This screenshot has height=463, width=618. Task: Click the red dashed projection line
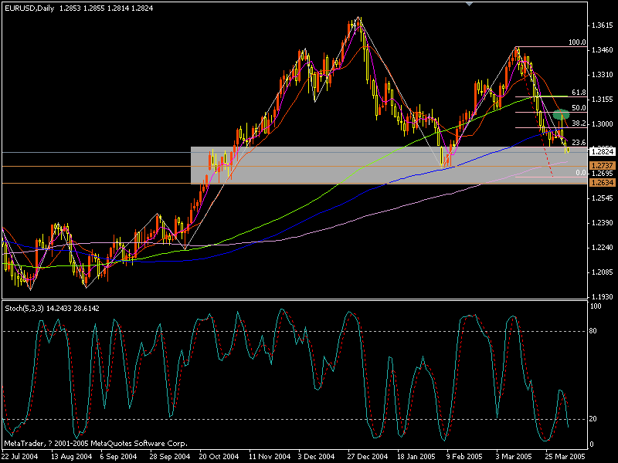(548, 158)
